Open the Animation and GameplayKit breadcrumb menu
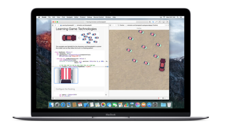225x133 pixels. coord(84,25)
